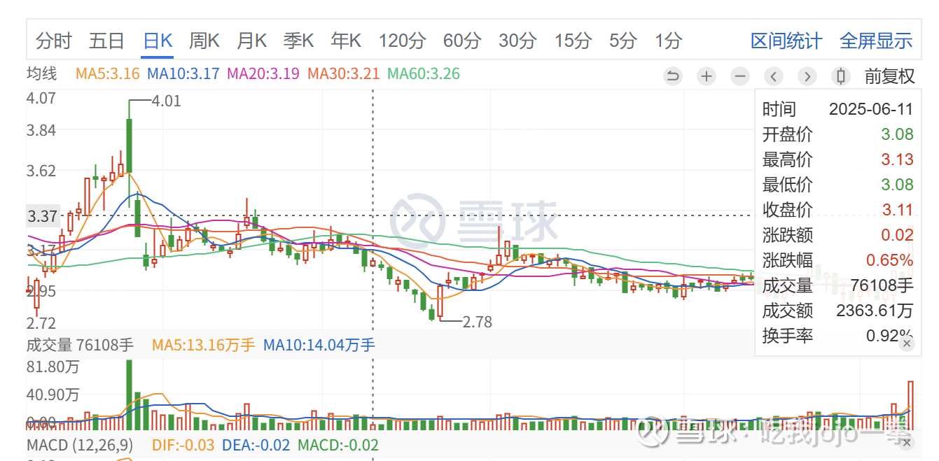Click the 2.78 low price marker
Image resolution: width=939 pixels, height=461 pixels.
coord(478,322)
